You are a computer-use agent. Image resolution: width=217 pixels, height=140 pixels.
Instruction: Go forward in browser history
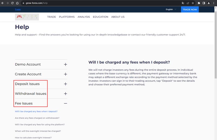[8, 3]
